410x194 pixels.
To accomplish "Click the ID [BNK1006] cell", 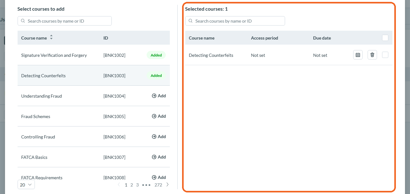I will 114,137.
